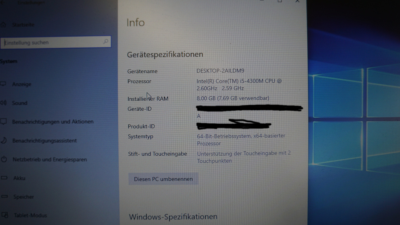Screen dimensions: 400x225
Task: Click the Tablet-Modus icon
Action: coord(4,215)
